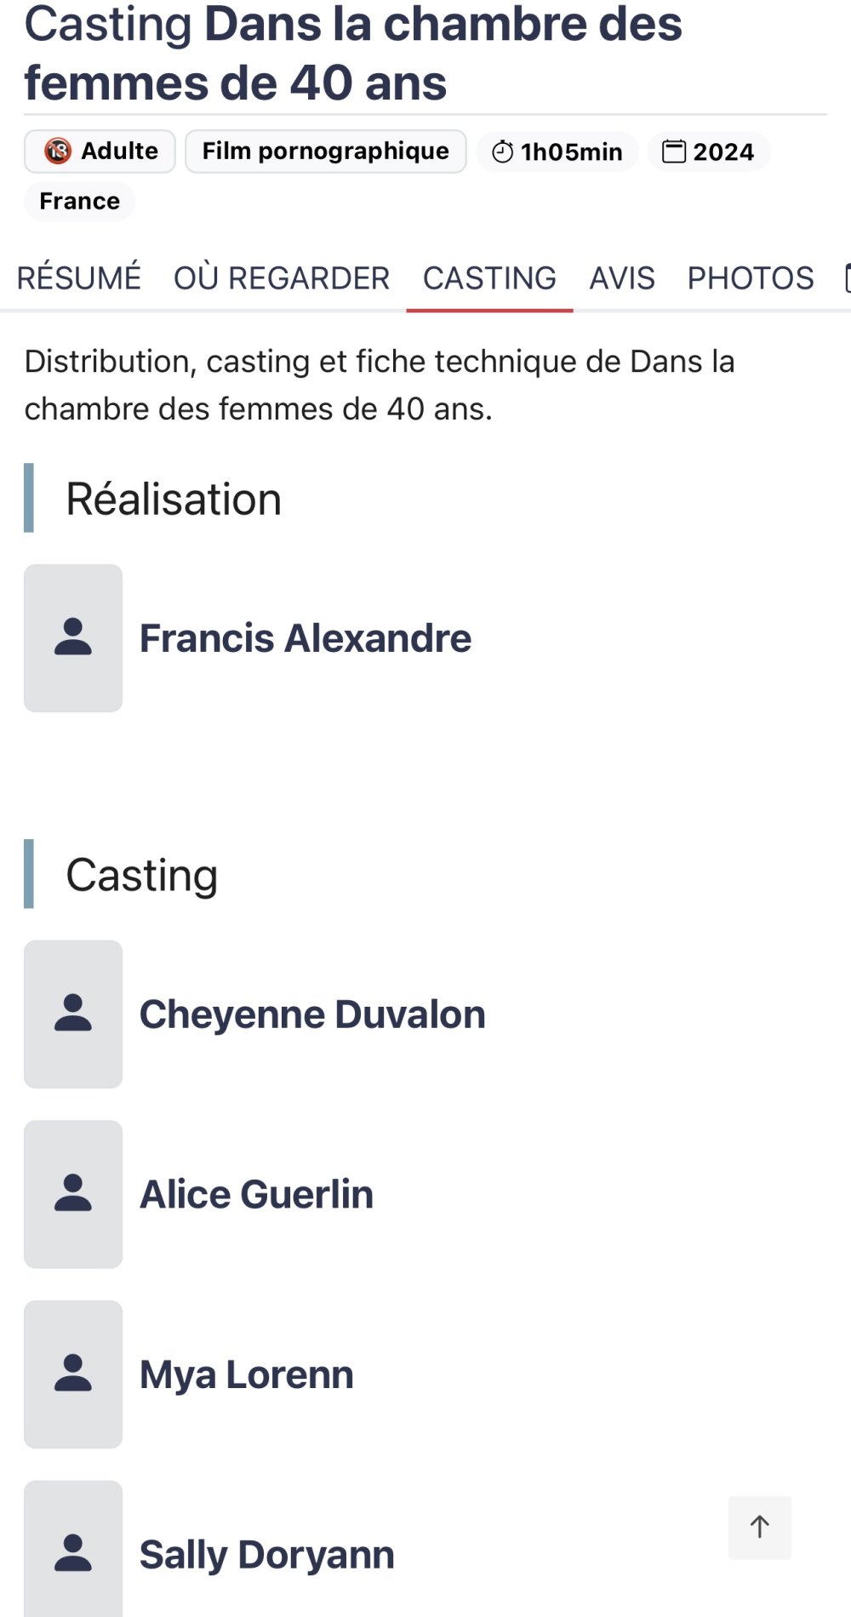
Task: Click Sally Doryann's avatar placeholder icon
Action: tap(73, 1553)
